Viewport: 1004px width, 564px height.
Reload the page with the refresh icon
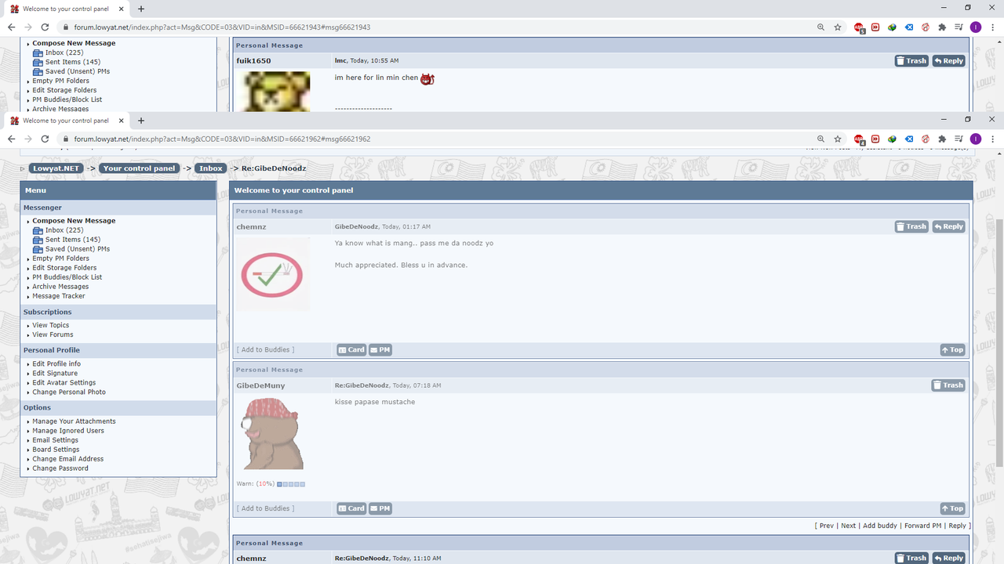tap(45, 139)
